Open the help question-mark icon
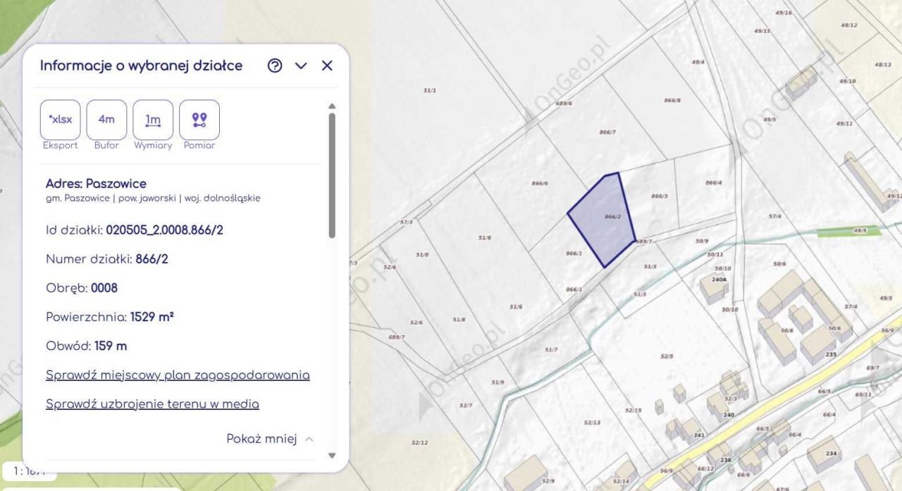Image resolution: width=902 pixels, height=491 pixels. click(x=274, y=66)
